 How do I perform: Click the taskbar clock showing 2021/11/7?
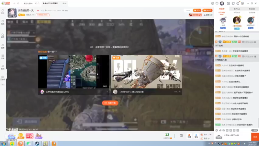click(252, 143)
